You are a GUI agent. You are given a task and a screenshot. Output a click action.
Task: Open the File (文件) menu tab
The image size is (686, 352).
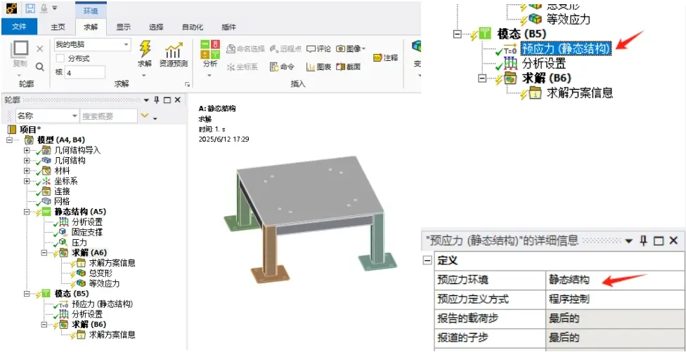pos(19,27)
